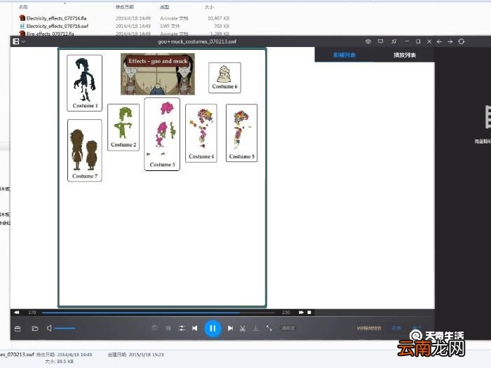
Task: Click the 大小 column header
Action: point(209,6)
